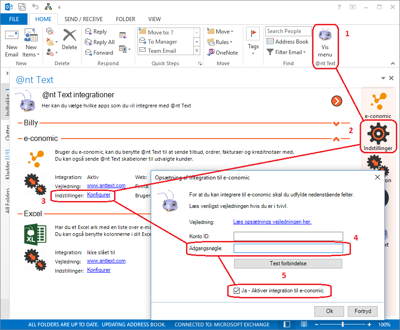Viewport: 400px width, 330px height.
Task: Cancel the dialog with Fortryd
Action: 362,311
